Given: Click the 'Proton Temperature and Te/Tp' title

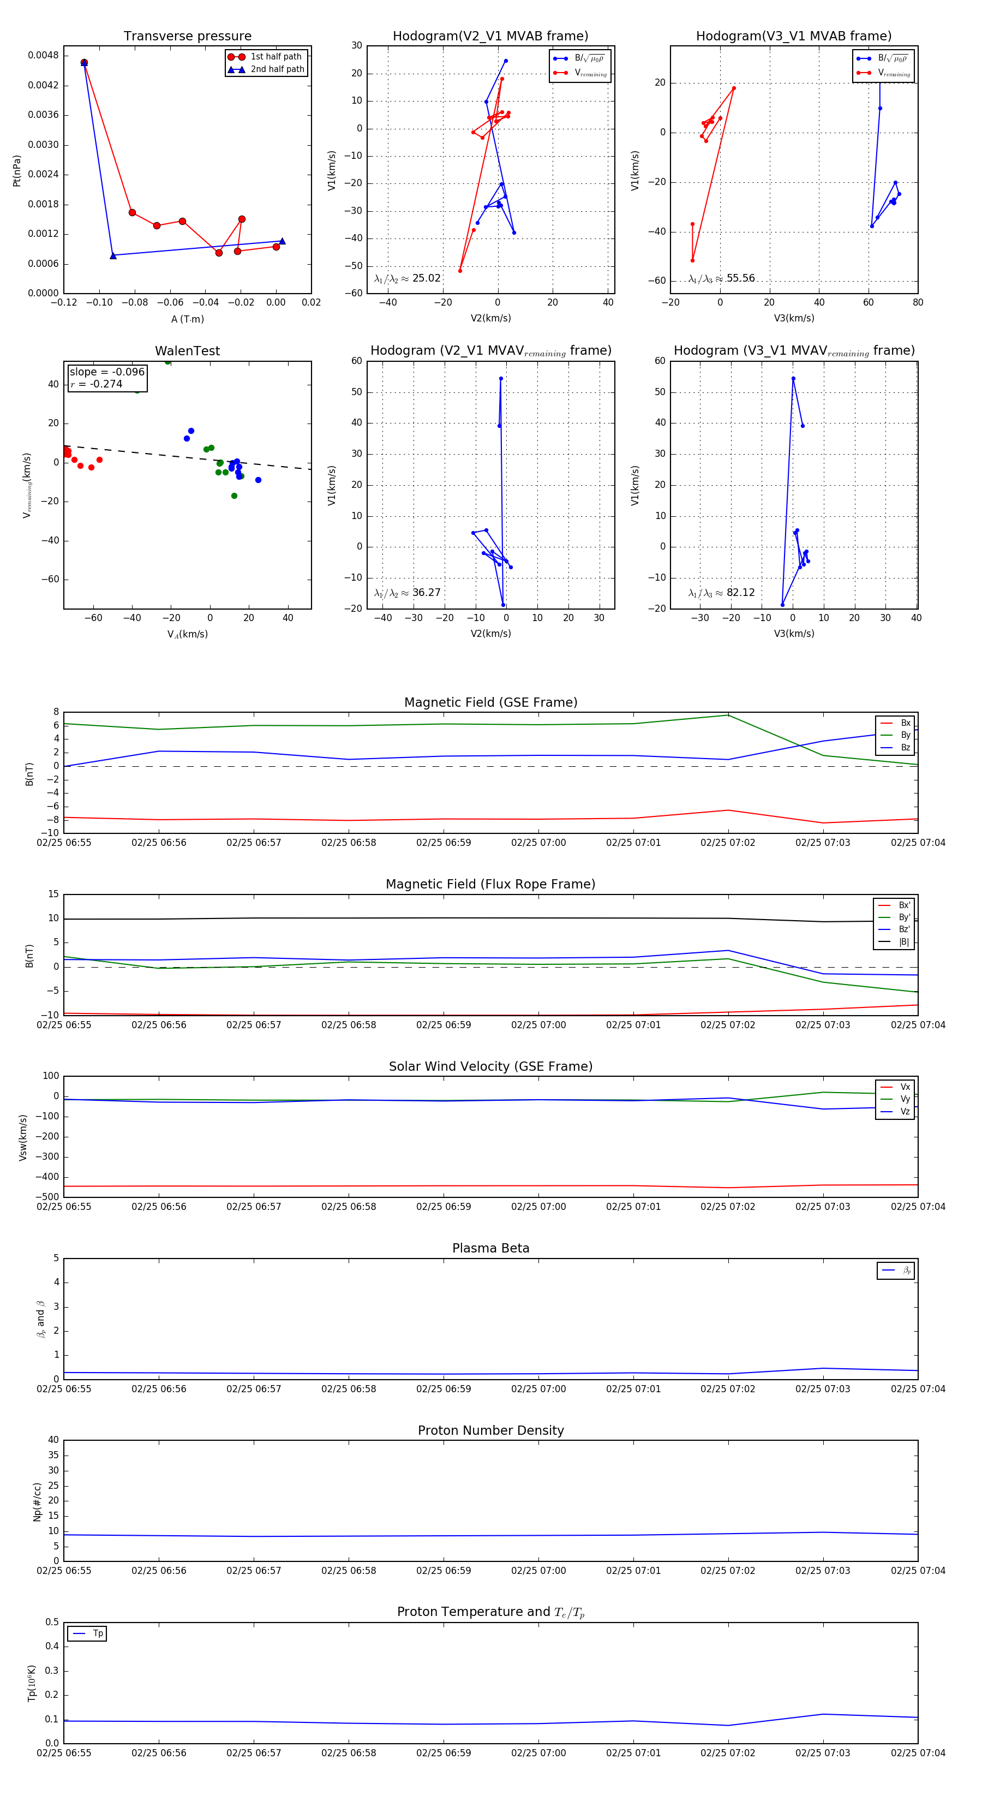Looking at the screenshot, I should click(x=490, y=1612).
